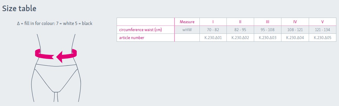Select size V column header
The image size is (339, 106).
pos(322,22)
